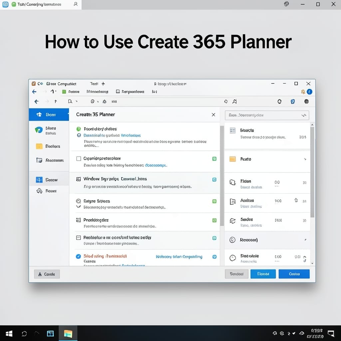The height and width of the screenshot is (341, 341).
Task: Click the blue shield icon in toolbar
Action: [x=293, y=101]
